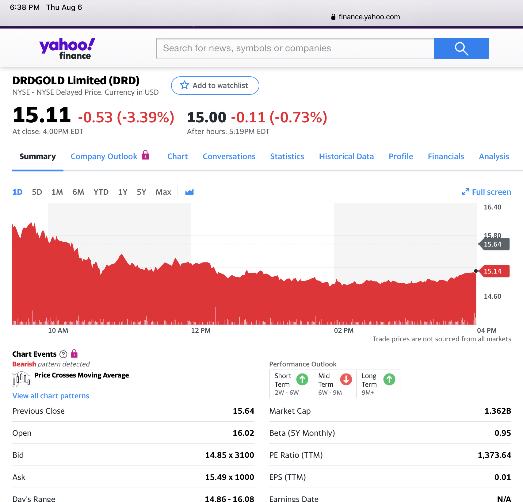Stay on the Summary tab

(38, 156)
